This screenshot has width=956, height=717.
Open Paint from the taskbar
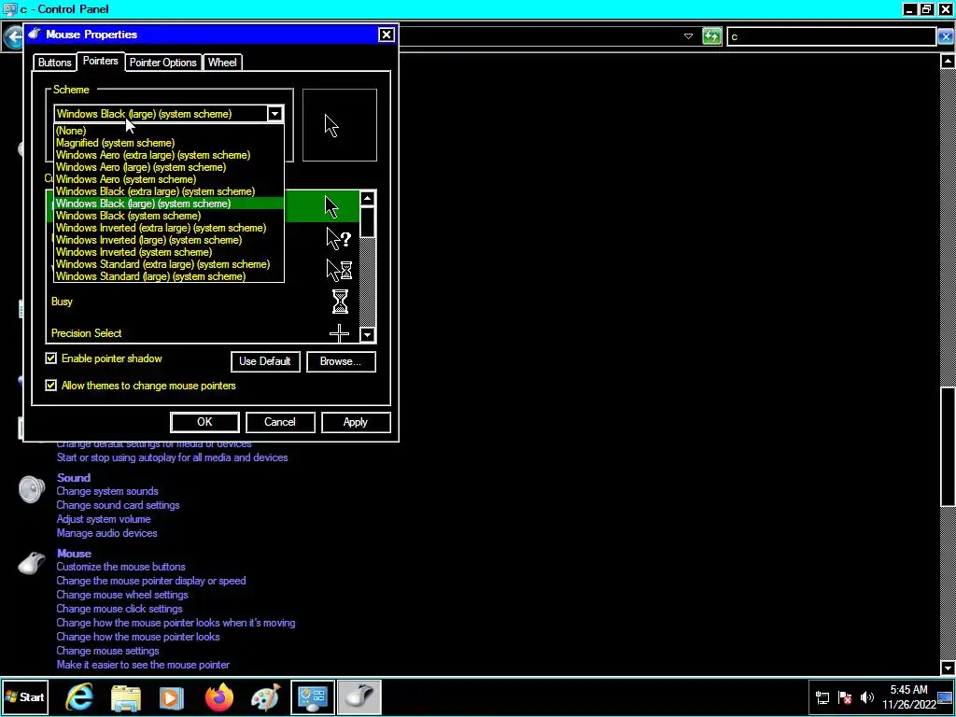265,696
